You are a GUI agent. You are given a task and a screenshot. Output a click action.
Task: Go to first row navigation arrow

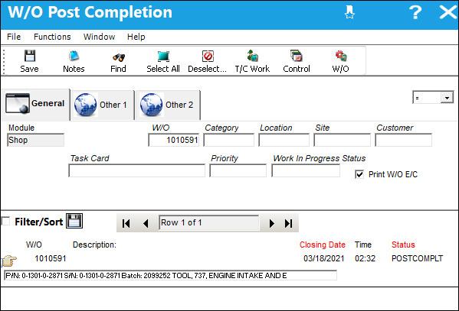tap(126, 223)
